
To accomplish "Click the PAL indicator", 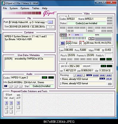I will point(102,59).
